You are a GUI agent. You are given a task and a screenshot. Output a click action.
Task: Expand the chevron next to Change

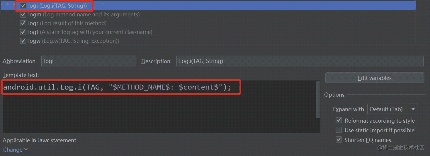pos(26,150)
